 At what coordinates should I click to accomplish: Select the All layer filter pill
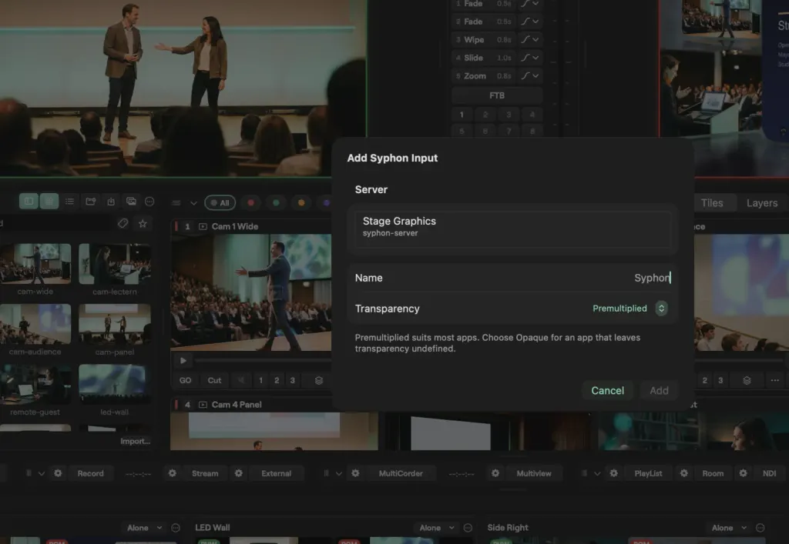pyautogui.click(x=220, y=203)
